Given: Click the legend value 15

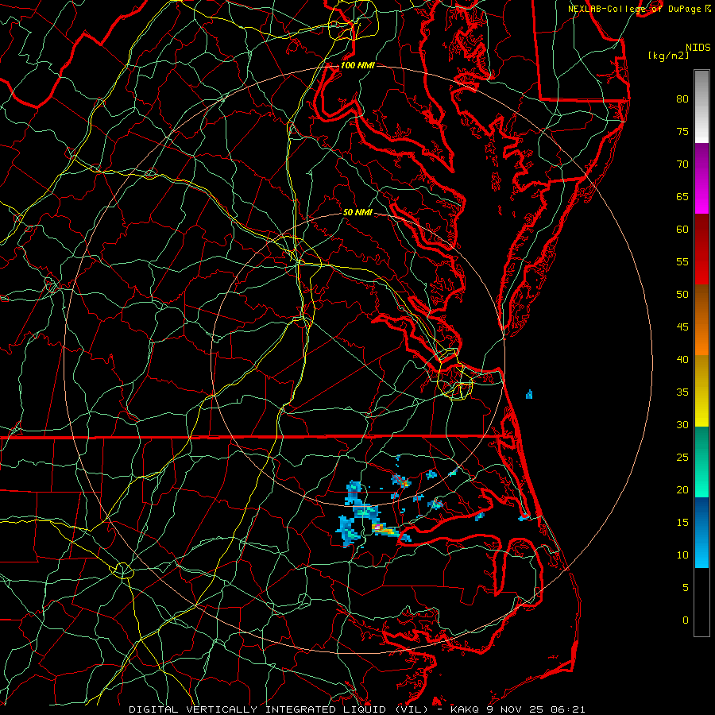Looking at the screenshot, I should pos(682,523).
